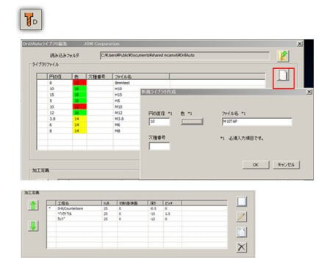Click green color cell in M12 row
Image resolution: width=335 pixels, height=264 pixels.
79,113
